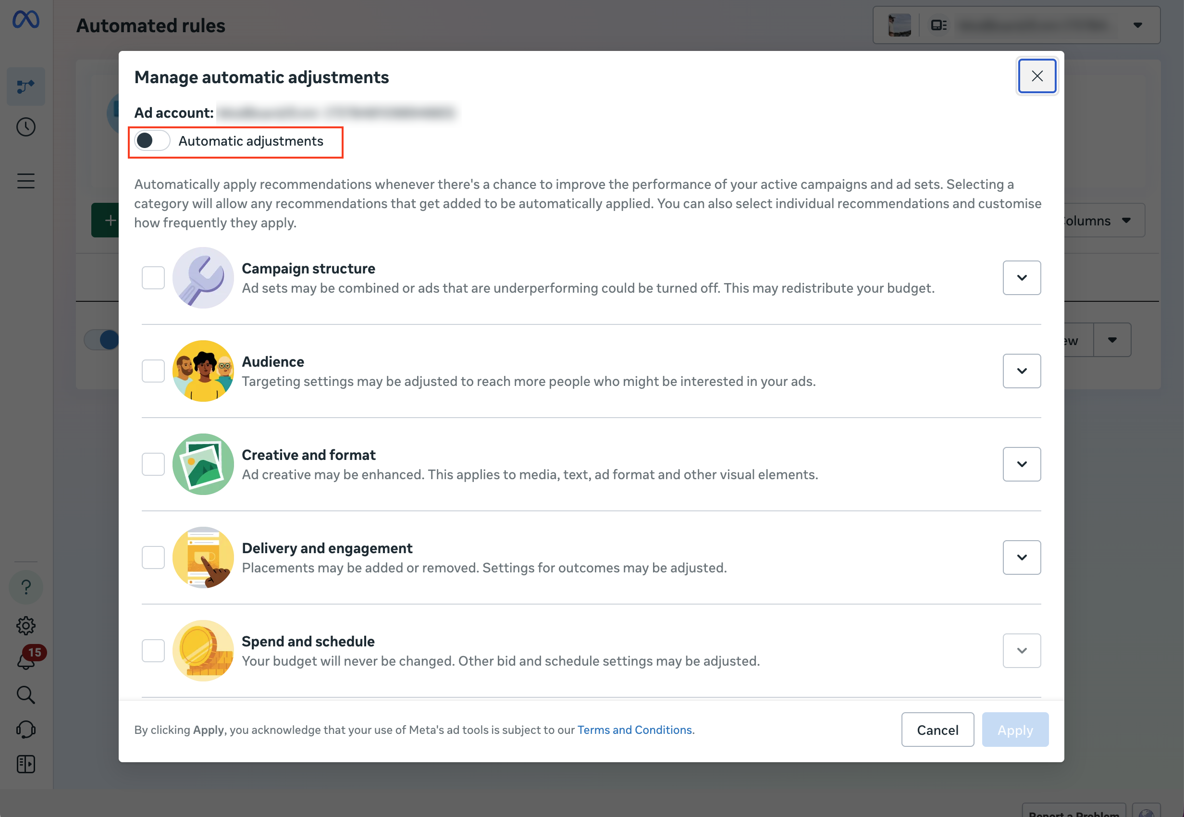Open the hamburger all-tools menu
This screenshot has width=1184, height=817.
[26, 181]
